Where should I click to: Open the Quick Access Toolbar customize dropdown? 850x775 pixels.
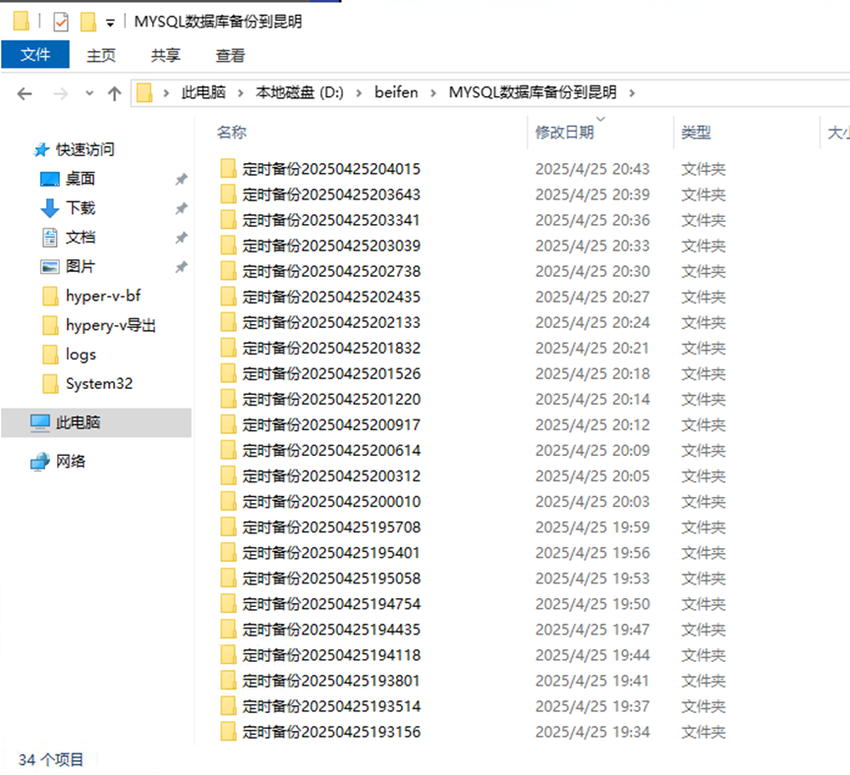[x=110, y=24]
